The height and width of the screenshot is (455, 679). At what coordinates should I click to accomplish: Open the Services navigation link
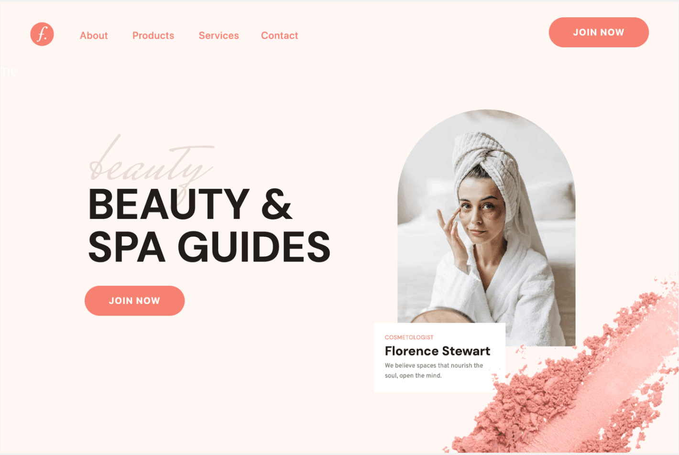coord(219,36)
